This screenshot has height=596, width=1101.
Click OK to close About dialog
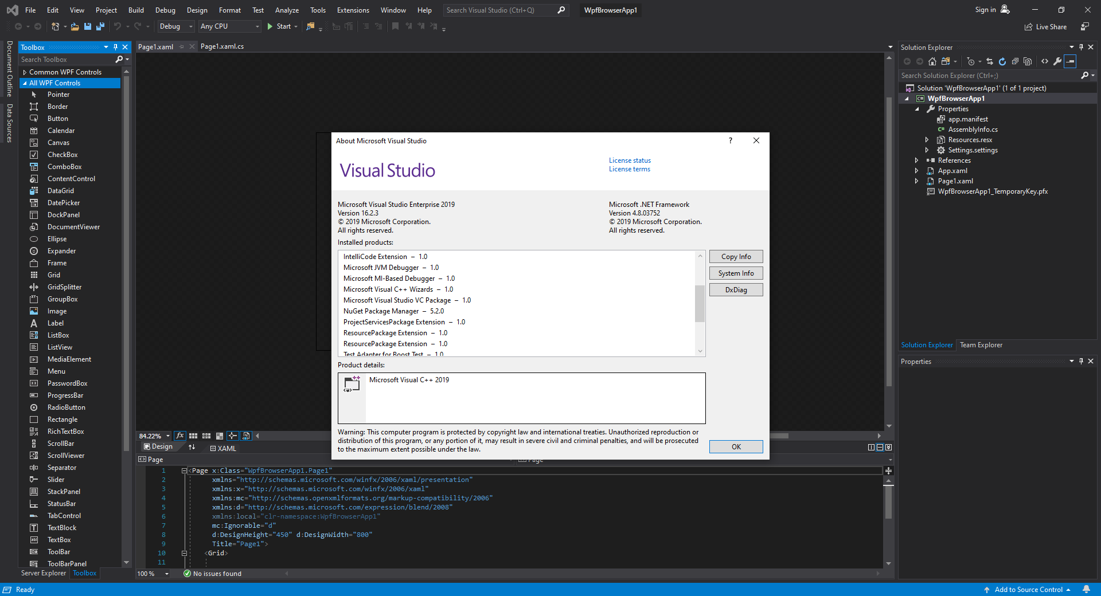tap(736, 447)
